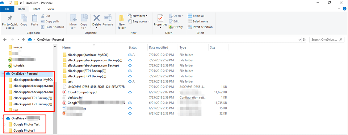Click the Cloud Computing.pdf file icon

click(65, 92)
